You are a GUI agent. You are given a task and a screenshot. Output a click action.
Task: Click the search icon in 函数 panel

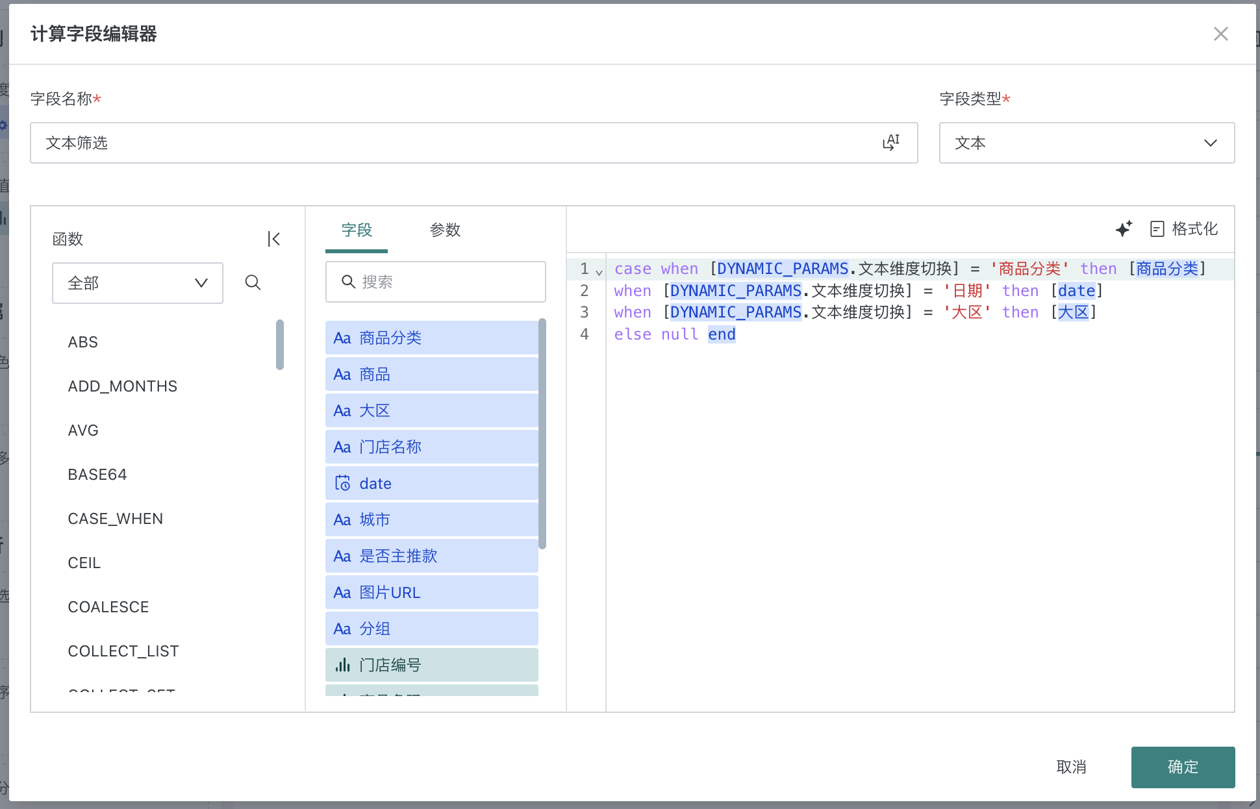253,282
